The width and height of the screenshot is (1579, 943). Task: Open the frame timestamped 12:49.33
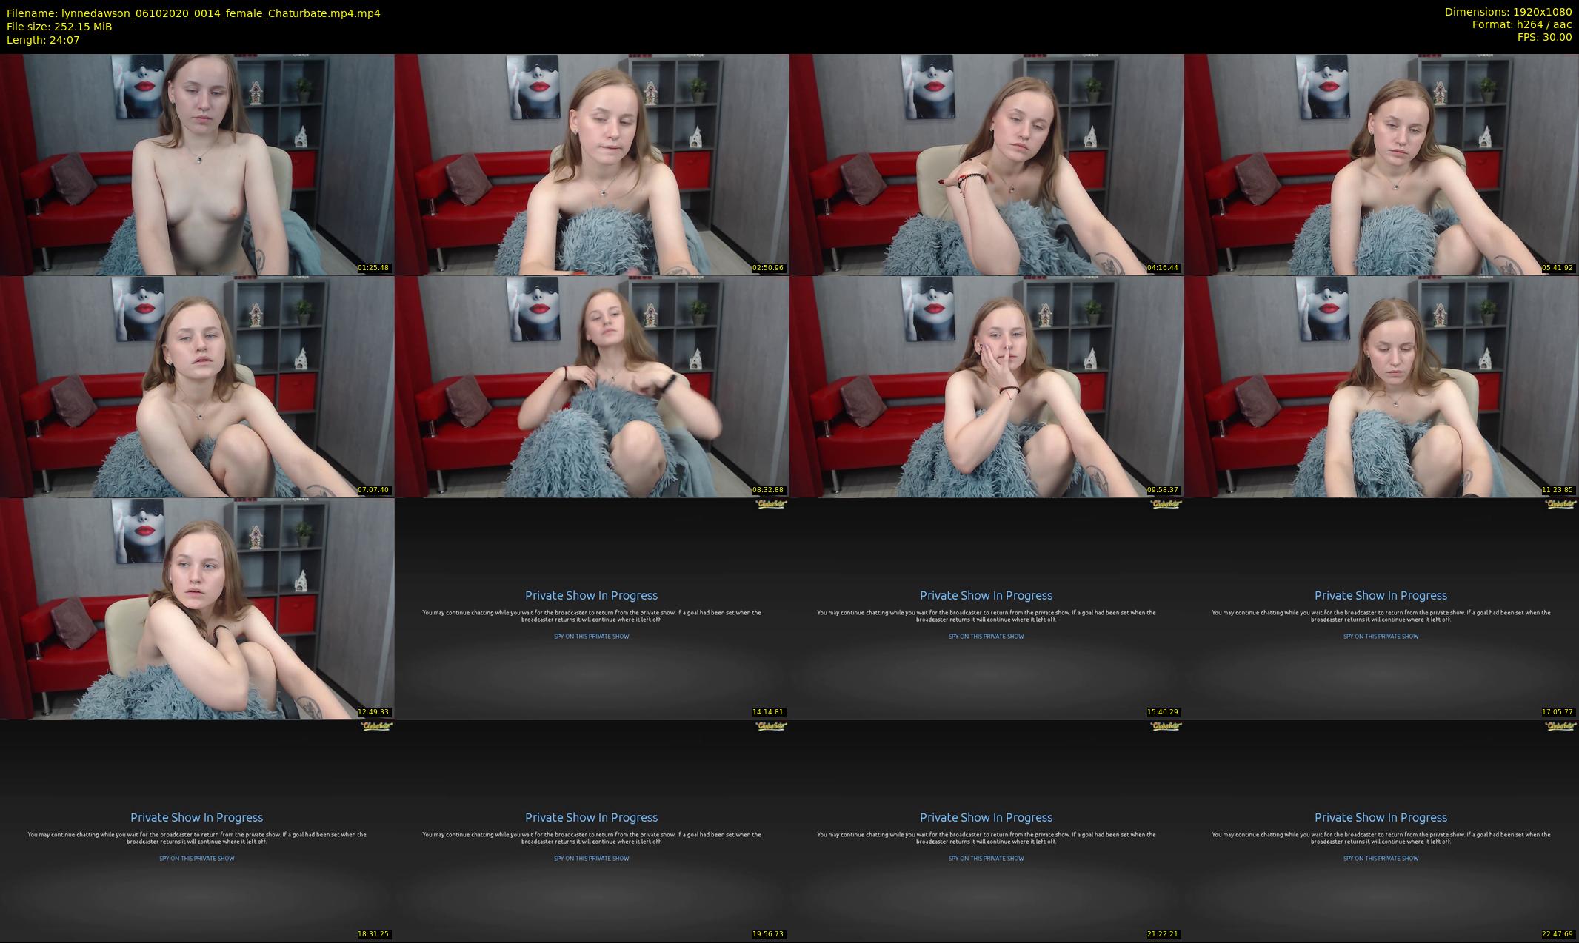[x=197, y=608]
